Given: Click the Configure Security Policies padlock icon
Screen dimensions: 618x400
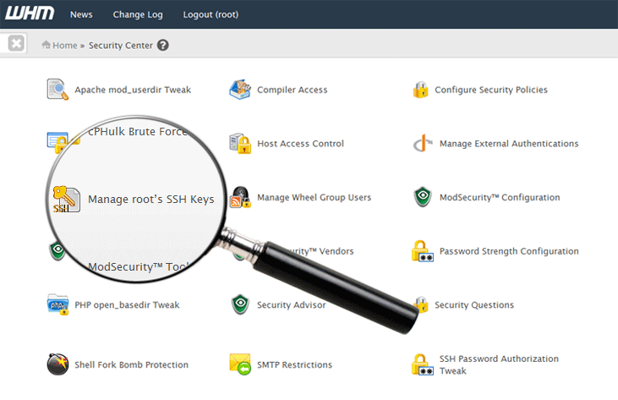Looking at the screenshot, I should (x=420, y=90).
